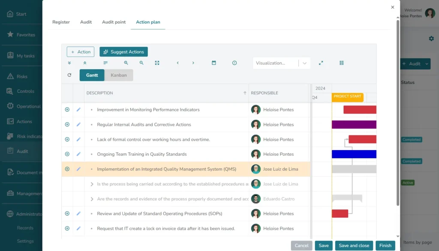Click the collapse all rows double-chevron icon
Viewport: 439px width, 251px height.
85,63
